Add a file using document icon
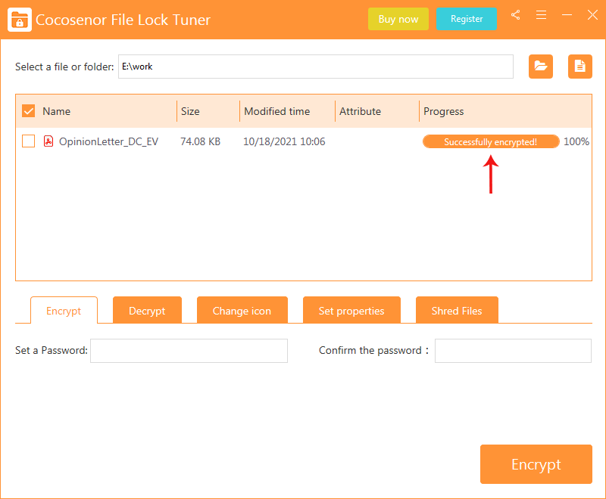 [579, 67]
